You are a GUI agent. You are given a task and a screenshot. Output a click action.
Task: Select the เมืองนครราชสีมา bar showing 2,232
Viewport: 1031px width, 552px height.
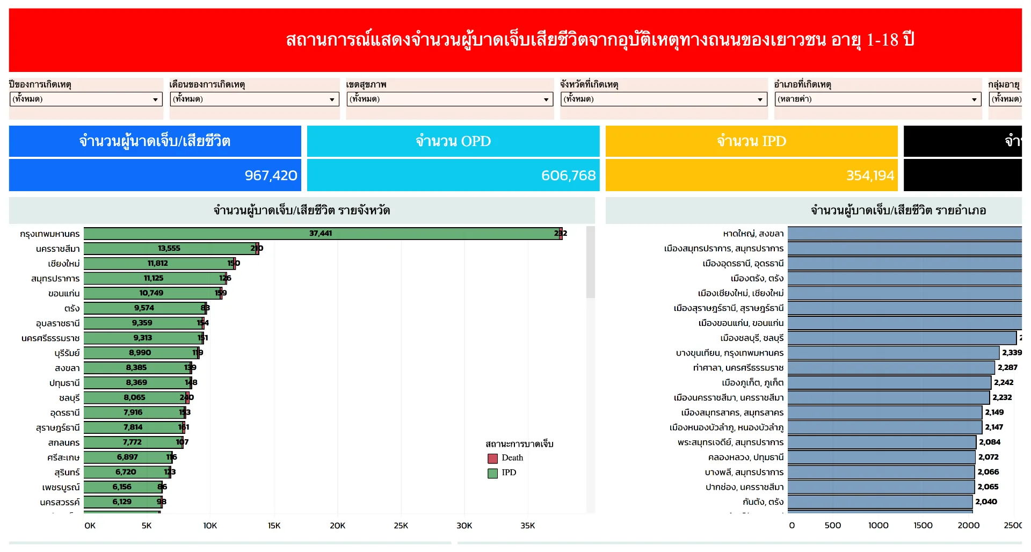pos(889,398)
